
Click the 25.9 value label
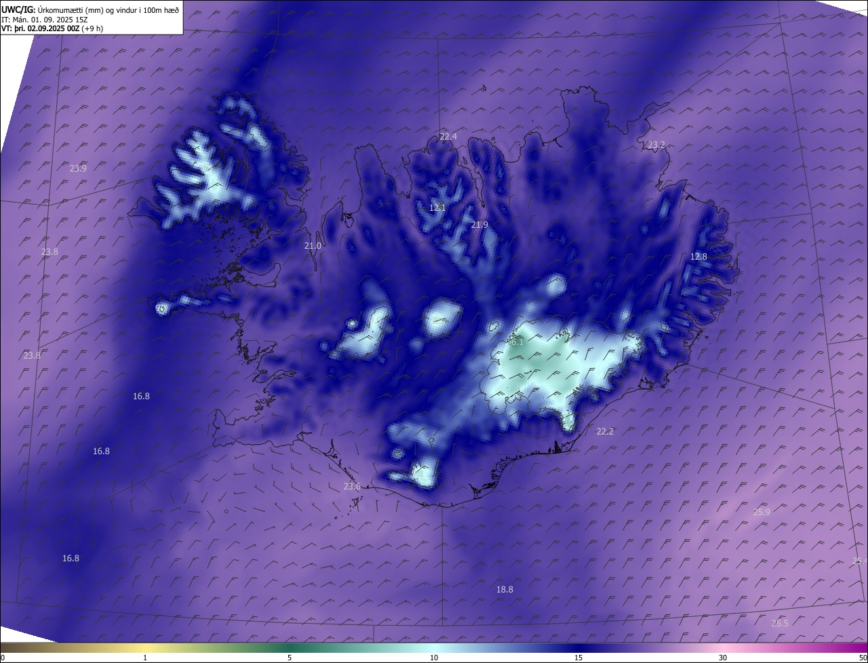click(762, 512)
